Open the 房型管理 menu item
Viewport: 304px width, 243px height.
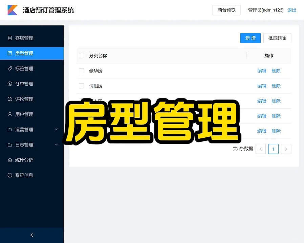pos(24,53)
